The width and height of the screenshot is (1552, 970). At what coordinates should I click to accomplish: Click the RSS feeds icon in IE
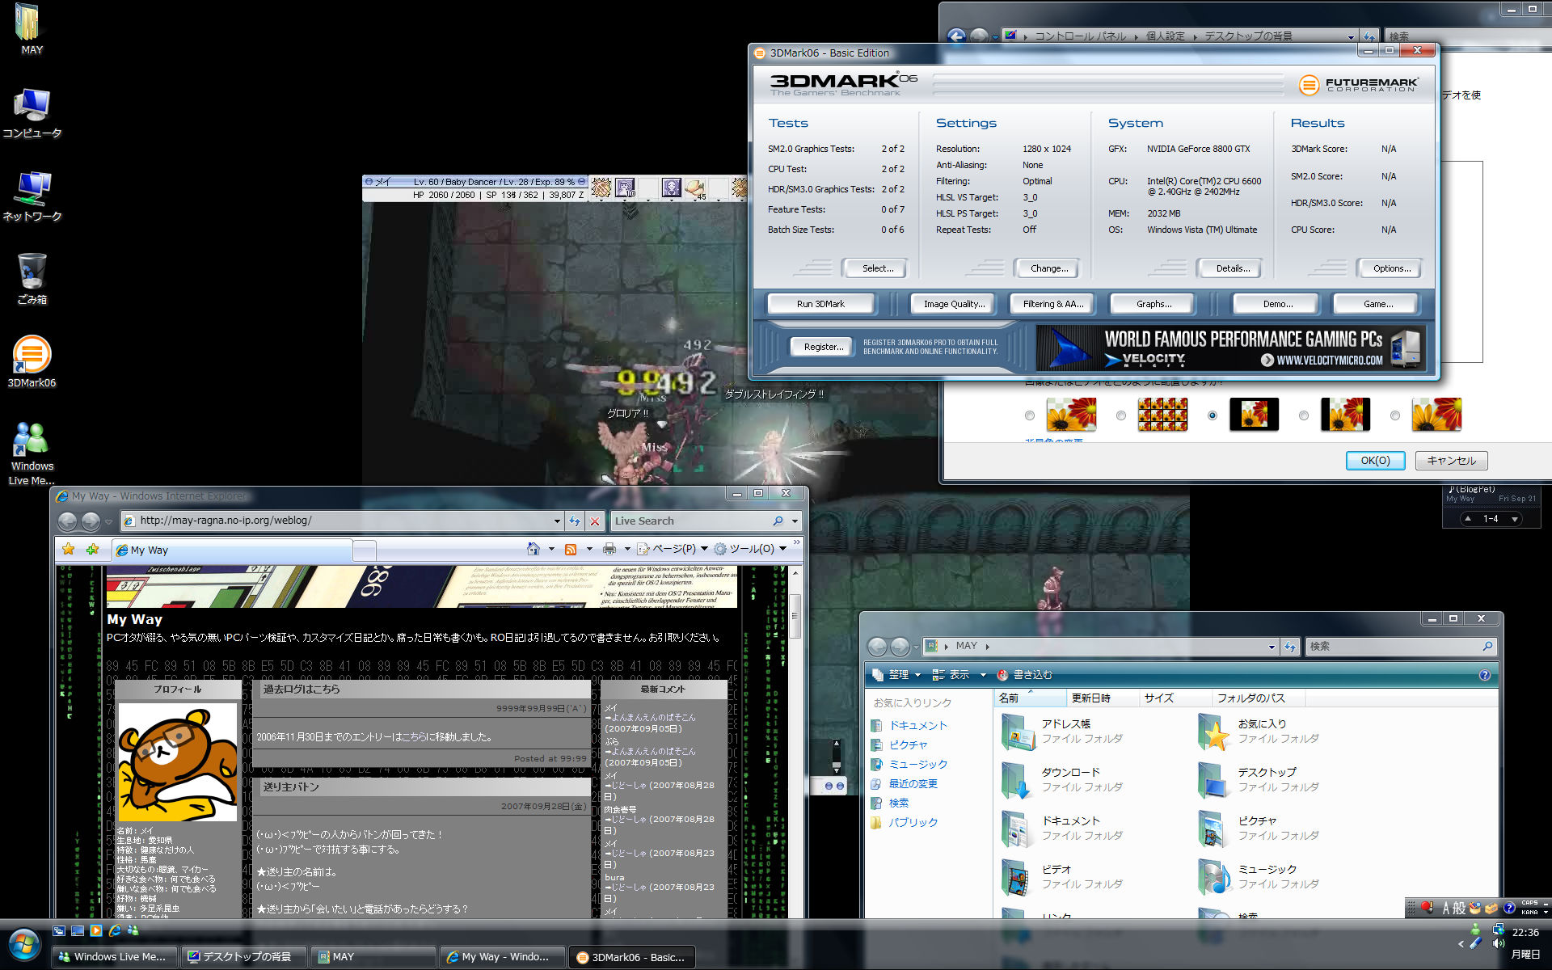click(571, 549)
